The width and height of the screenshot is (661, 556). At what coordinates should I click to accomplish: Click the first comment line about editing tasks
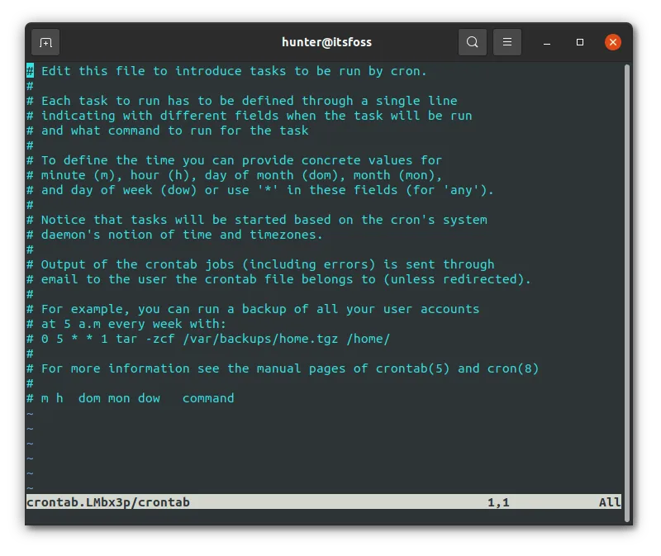[x=223, y=71]
